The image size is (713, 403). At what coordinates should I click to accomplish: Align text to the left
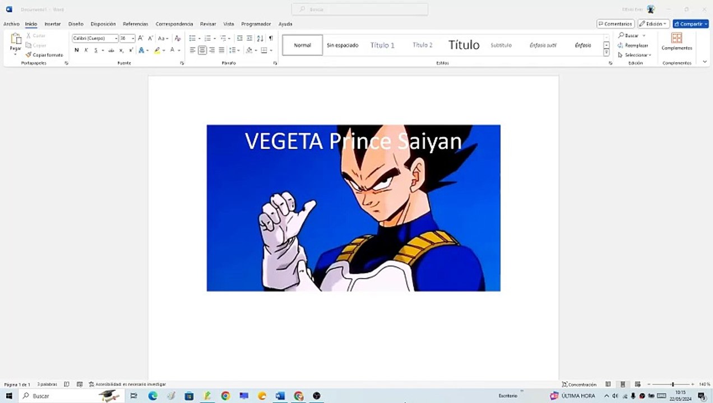click(193, 50)
